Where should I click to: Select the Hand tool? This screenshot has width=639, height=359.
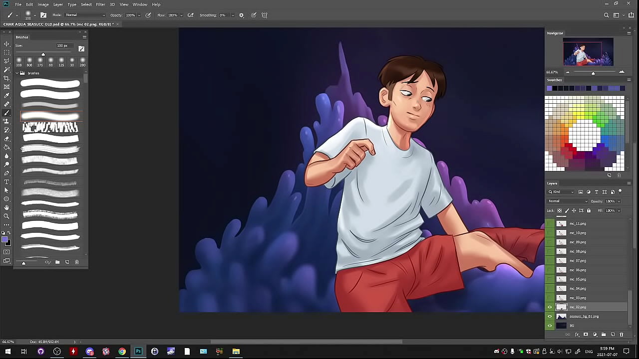[6, 207]
